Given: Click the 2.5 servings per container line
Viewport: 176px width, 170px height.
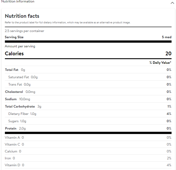Looking at the screenshot, I should point(24,31).
